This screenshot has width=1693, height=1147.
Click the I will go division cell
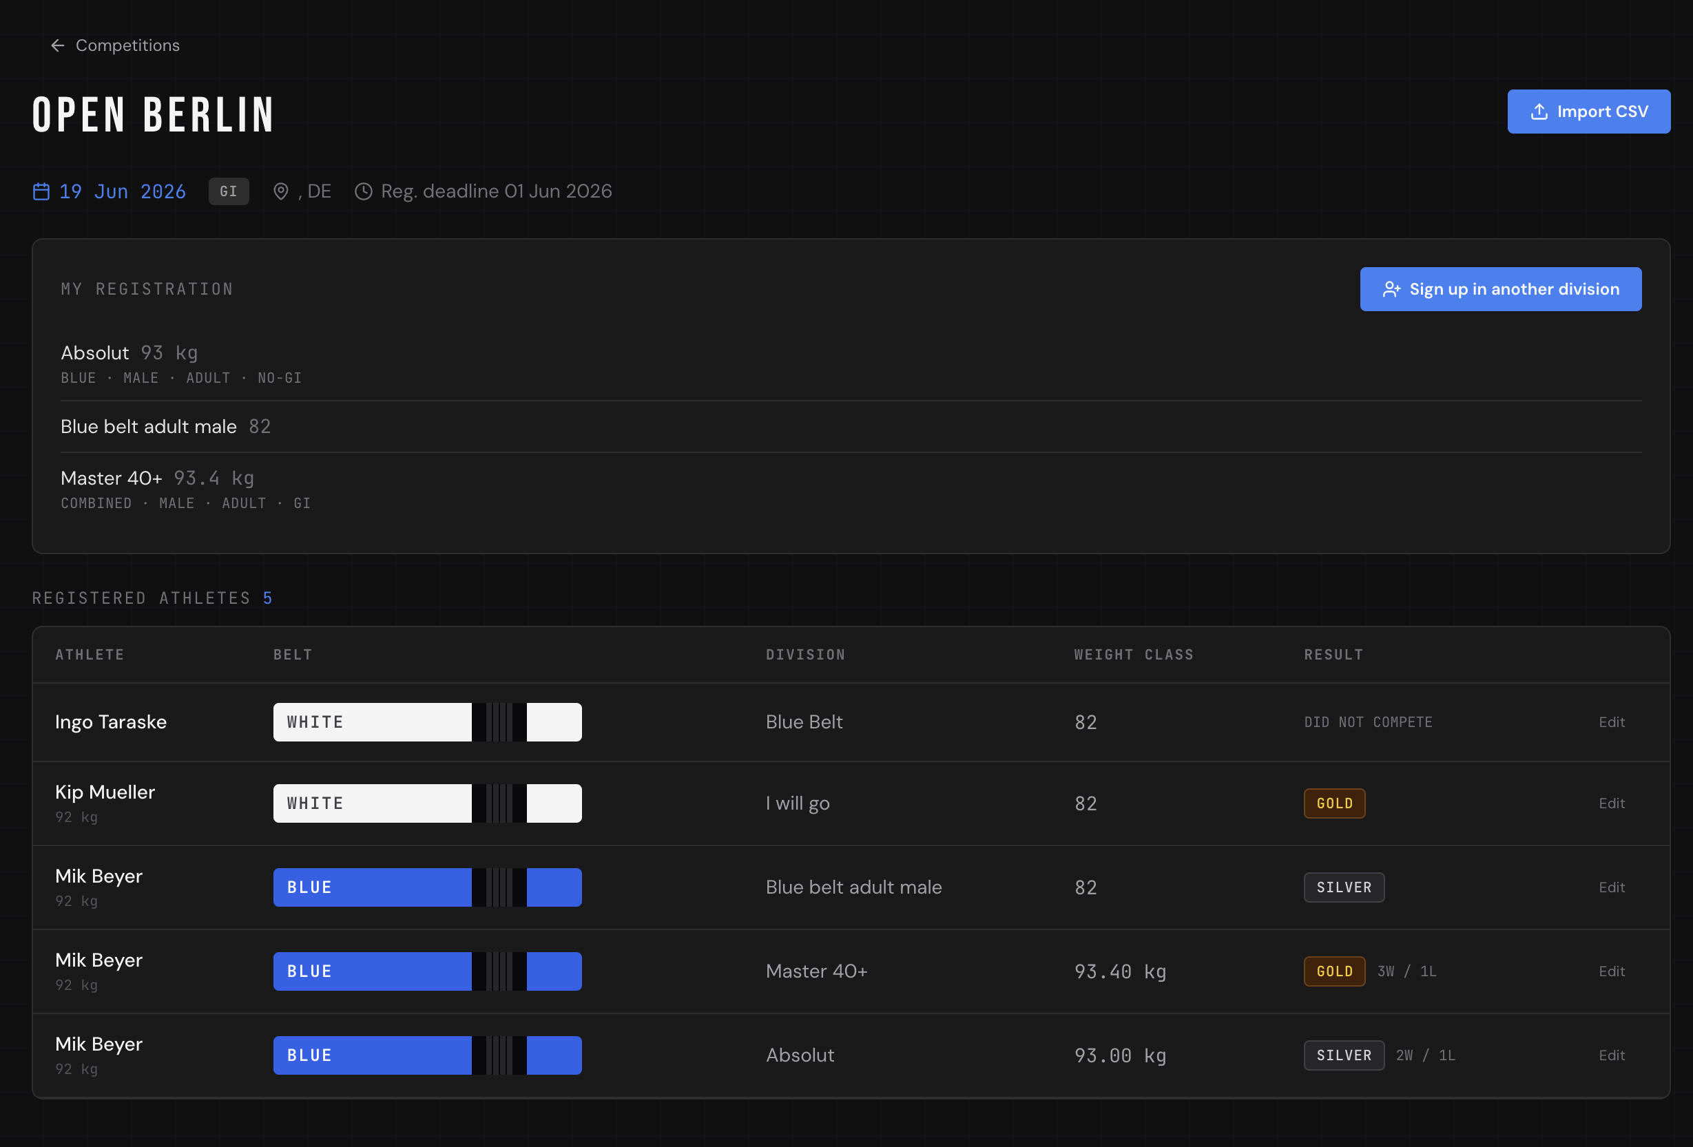798,803
